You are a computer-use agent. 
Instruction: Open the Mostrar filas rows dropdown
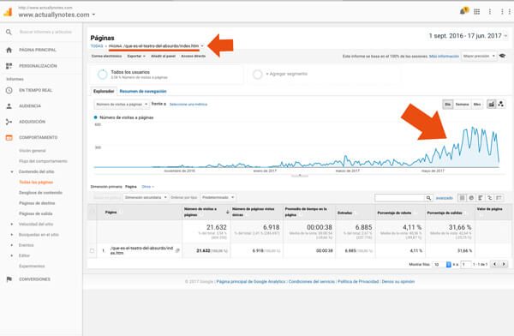pyautogui.click(x=441, y=265)
